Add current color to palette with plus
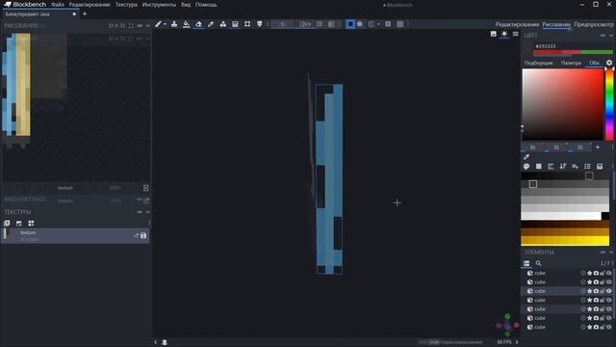The width and height of the screenshot is (616, 347). tap(598, 147)
